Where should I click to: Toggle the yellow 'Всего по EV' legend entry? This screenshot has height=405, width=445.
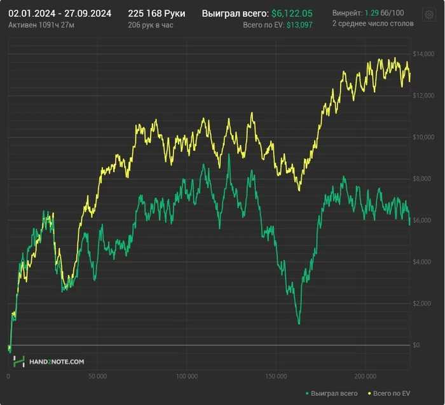[x=389, y=394]
